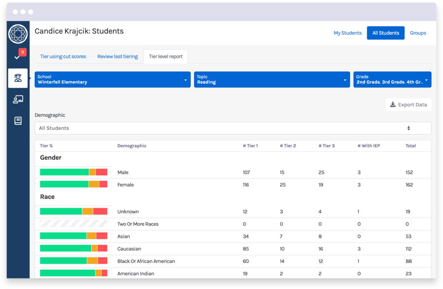This screenshot has width=443, height=289.
Task: Click the American Indian tier bar
Action: pos(74,273)
